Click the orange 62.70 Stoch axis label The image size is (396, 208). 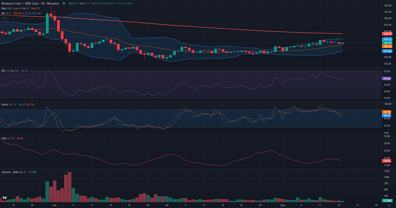(x=387, y=112)
